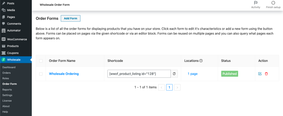This screenshot has height=116, width=283.
Task: Click the Status column header
Action: [x=226, y=61]
